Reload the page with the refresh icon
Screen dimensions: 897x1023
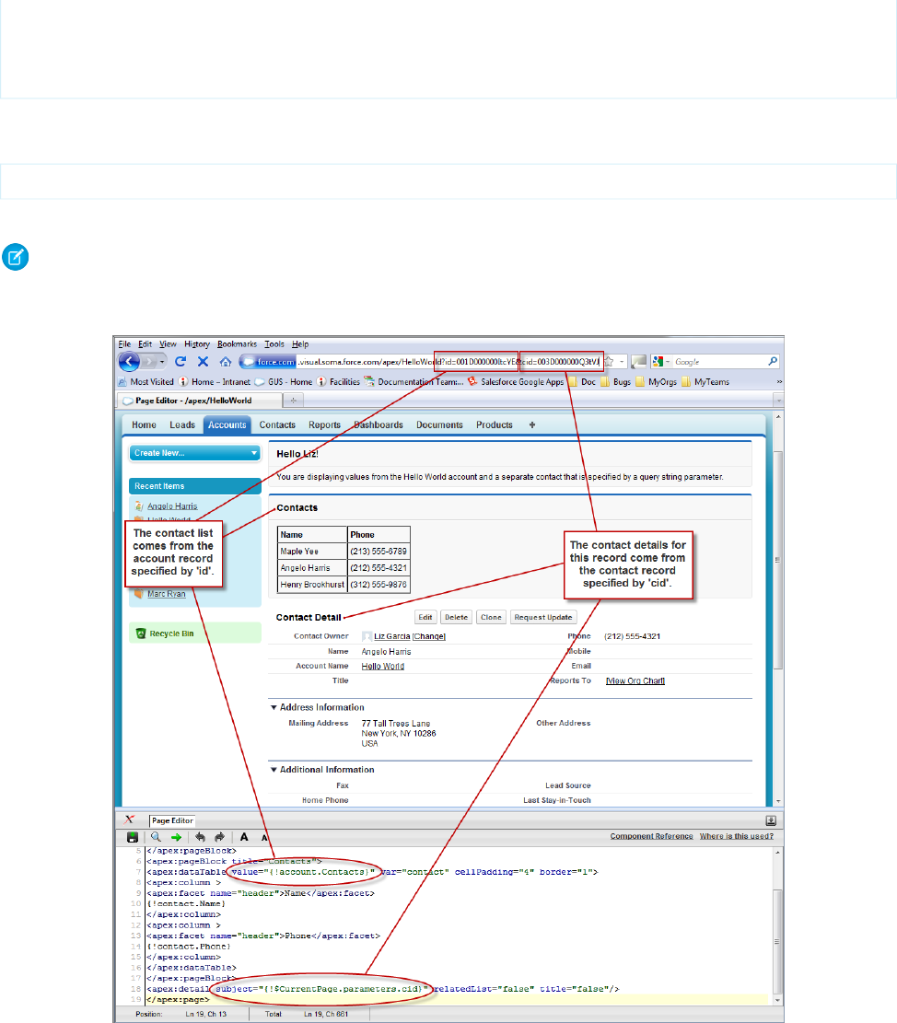point(181,361)
